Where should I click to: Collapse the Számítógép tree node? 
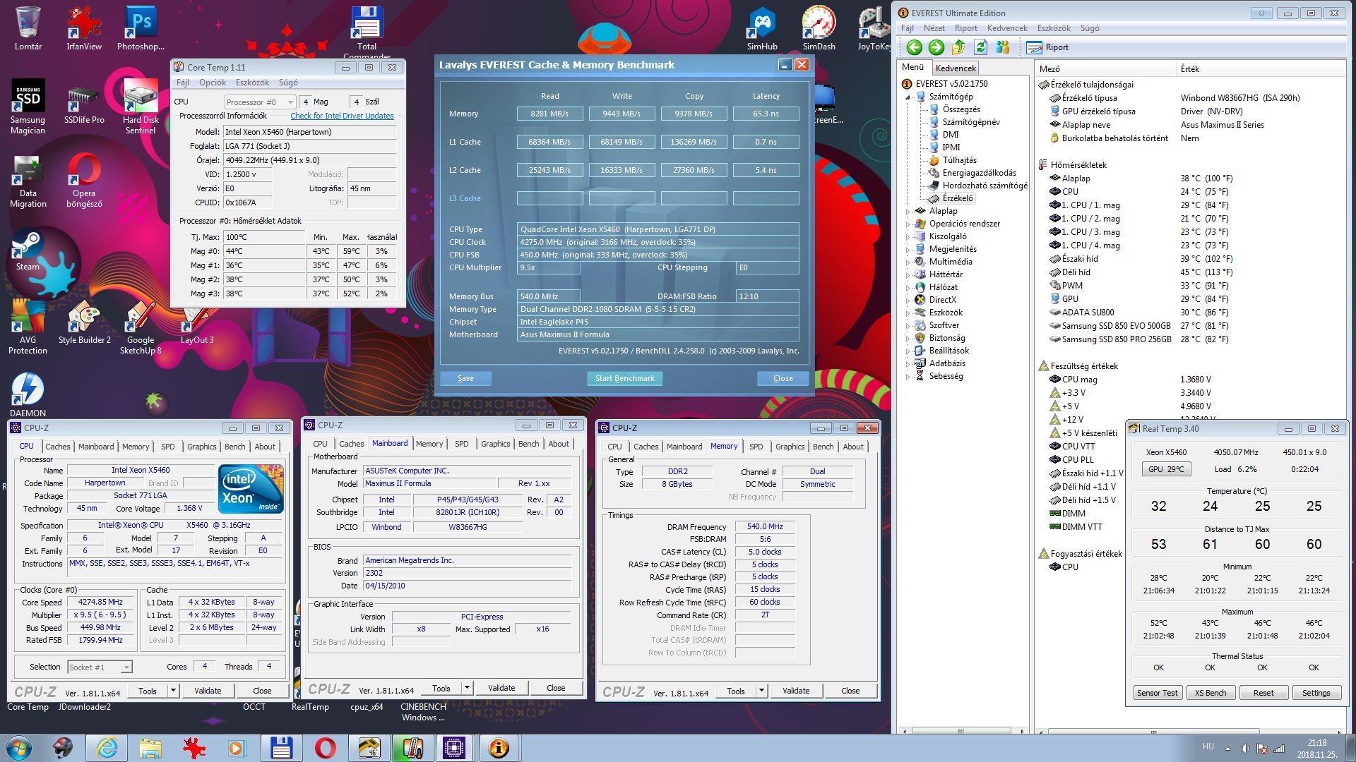908,97
